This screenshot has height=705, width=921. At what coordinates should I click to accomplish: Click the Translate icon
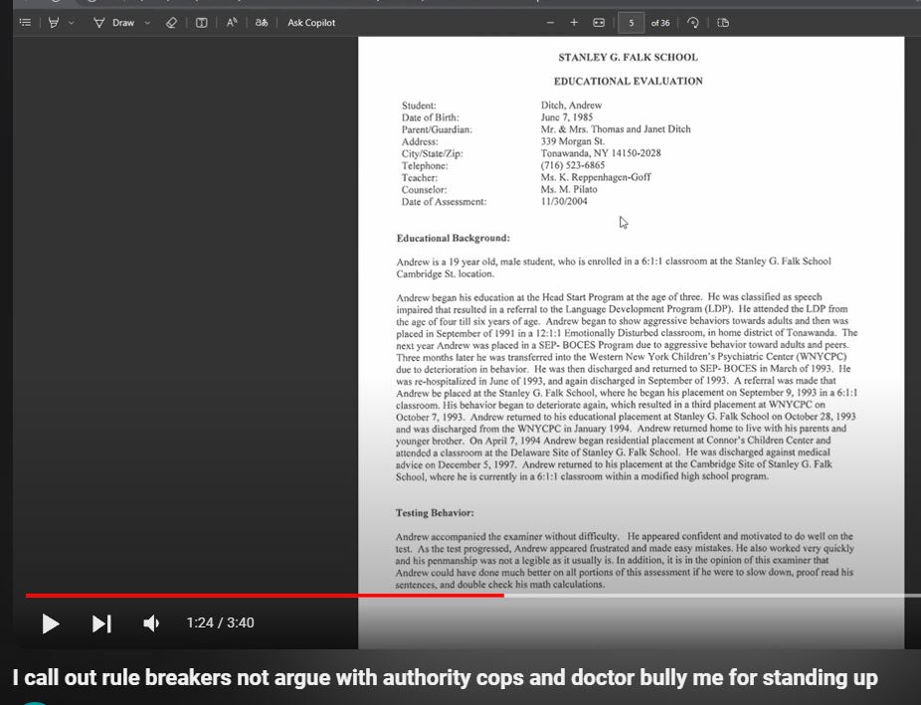[x=262, y=22]
